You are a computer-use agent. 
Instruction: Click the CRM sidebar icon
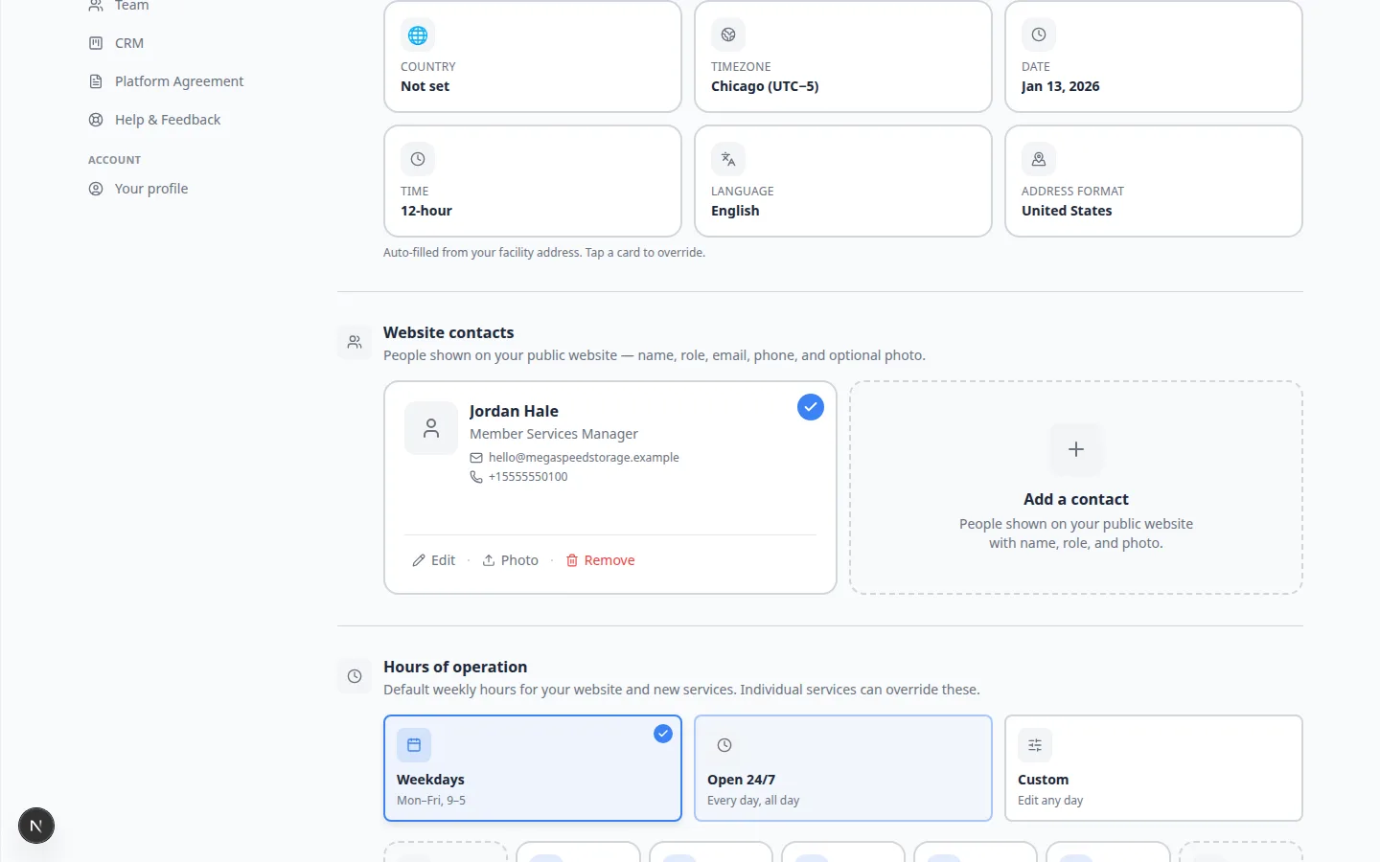point(96,43)
